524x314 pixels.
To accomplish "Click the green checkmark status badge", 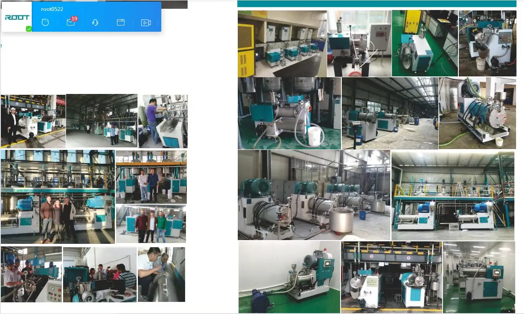I will coord(28,29).
